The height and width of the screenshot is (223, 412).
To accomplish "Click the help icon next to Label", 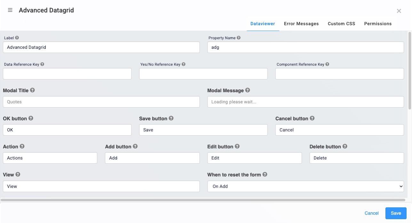I will (17, 38).
